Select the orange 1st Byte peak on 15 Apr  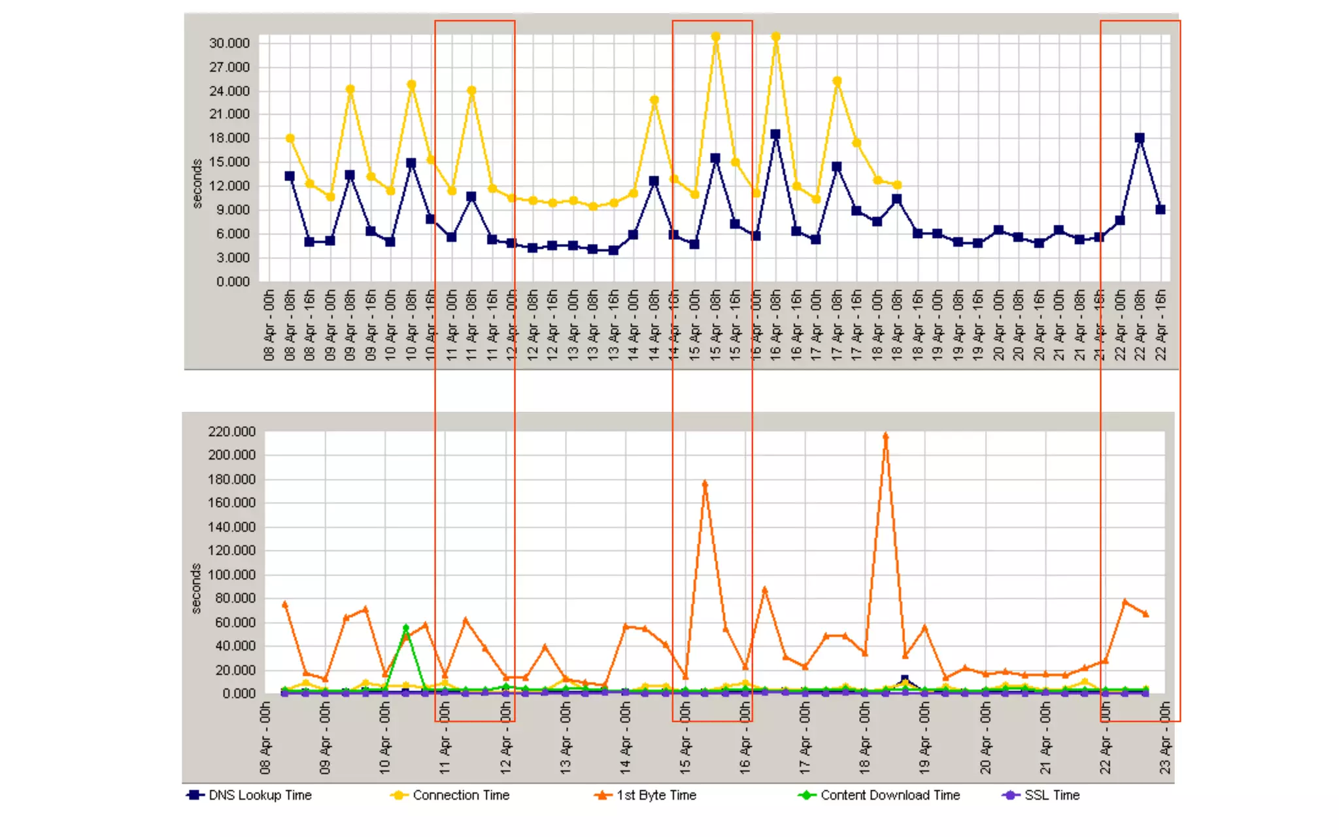(x=705, y=484)
